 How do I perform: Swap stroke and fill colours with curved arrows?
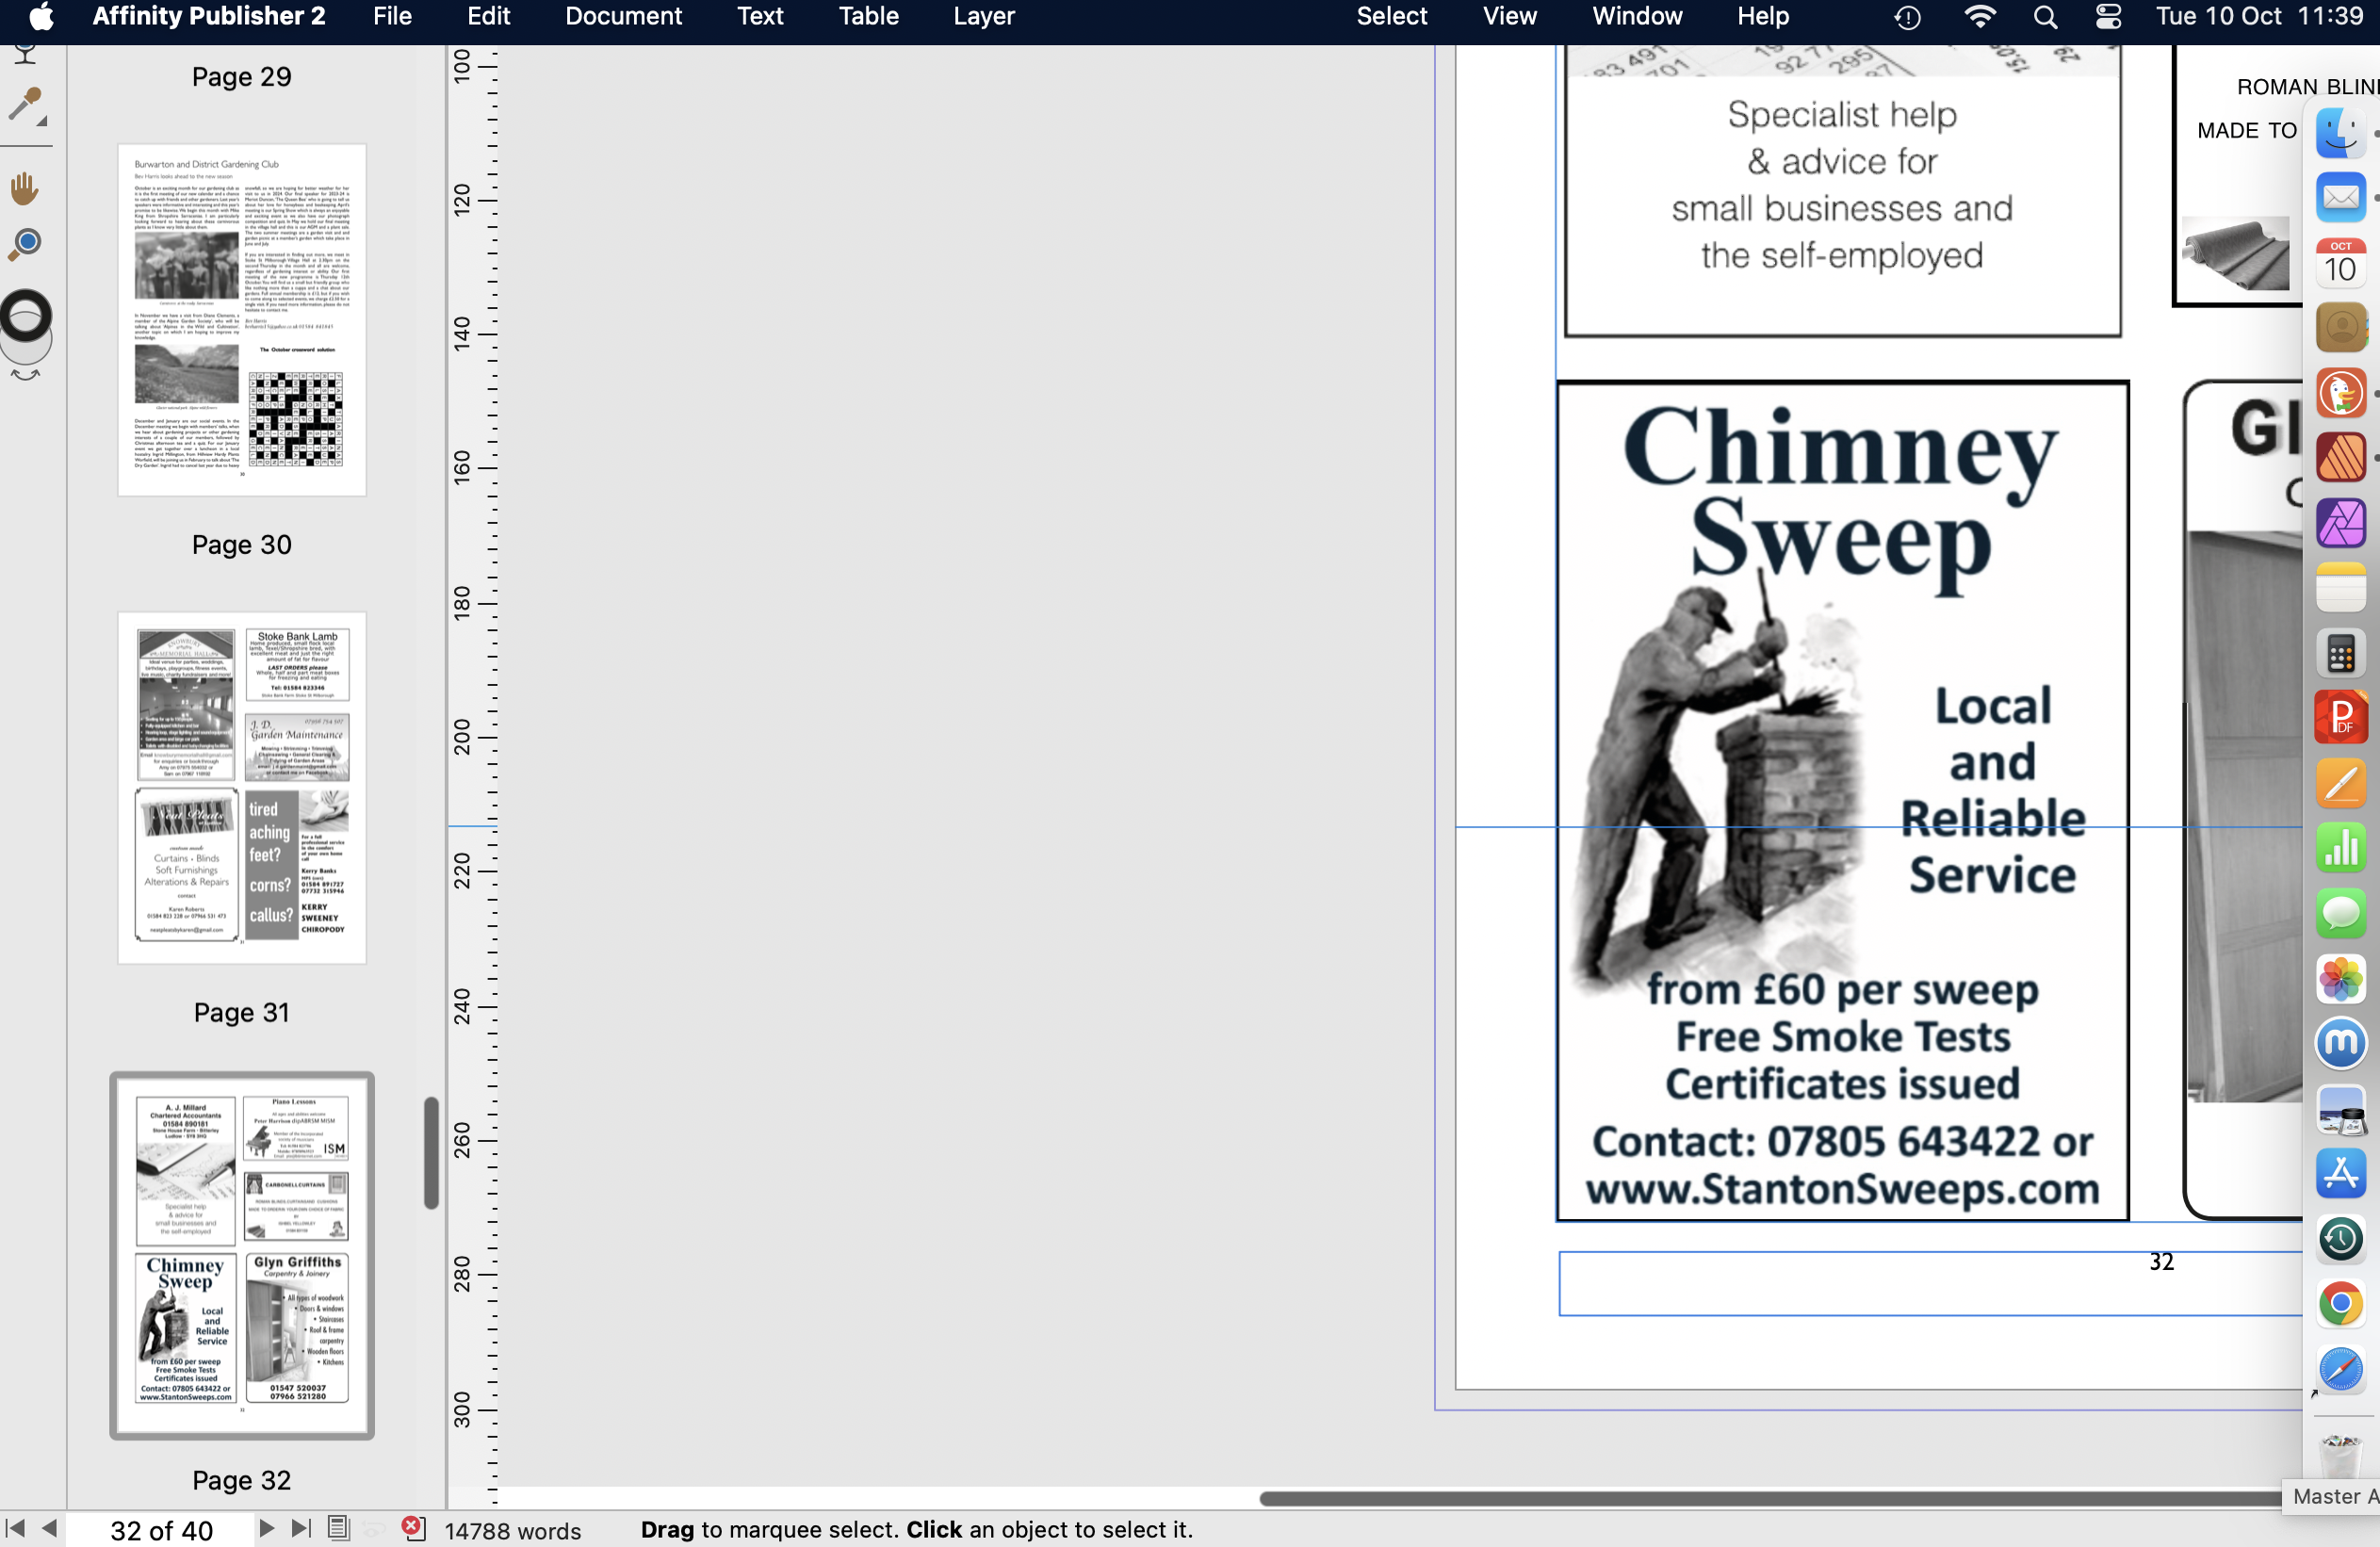point(25,375)
